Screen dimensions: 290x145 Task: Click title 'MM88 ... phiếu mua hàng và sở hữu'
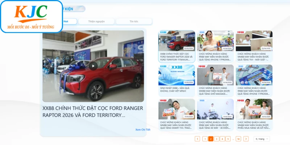254,125
